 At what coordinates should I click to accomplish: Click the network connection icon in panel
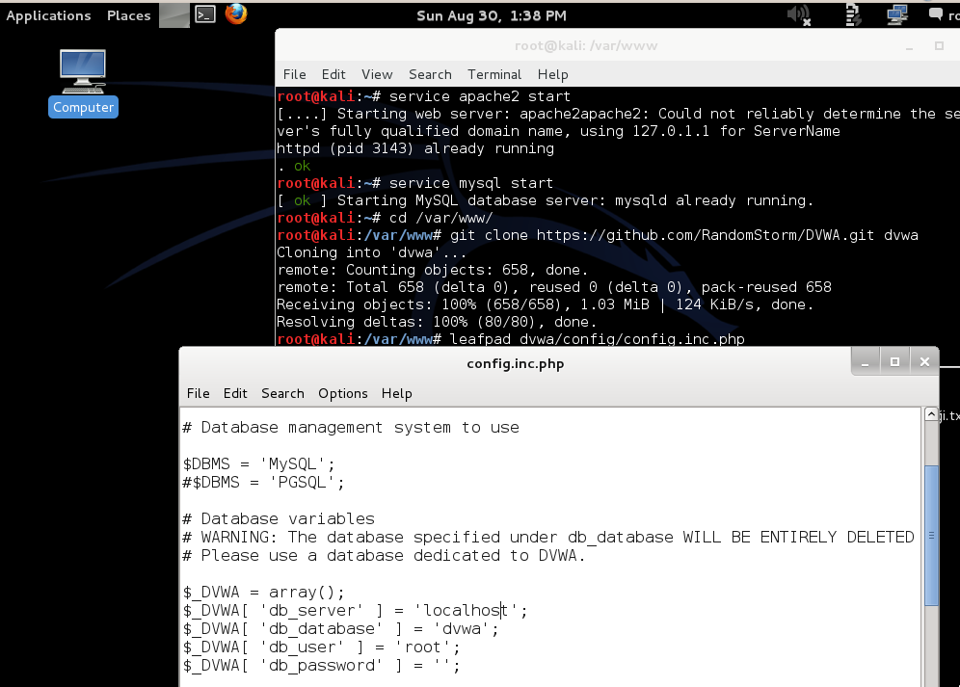point(897,14)
